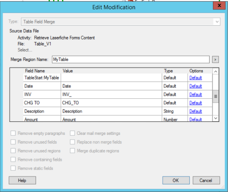Image resolution: width=228 pixels, height=192 pixels.
Task: Open the Type dropdown showing Table Field Merge
Action: click(x=121, y=22)
